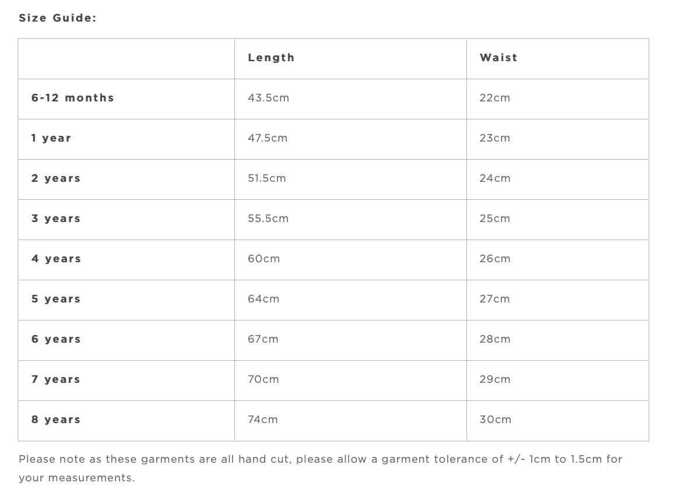Select the 4 years row label
The image size is (674, 500).
pos(56,259)
